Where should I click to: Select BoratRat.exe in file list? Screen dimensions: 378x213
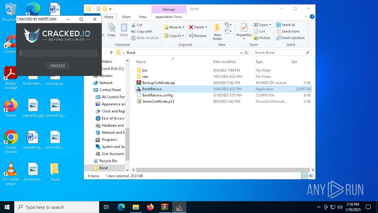tap(224, 89)
